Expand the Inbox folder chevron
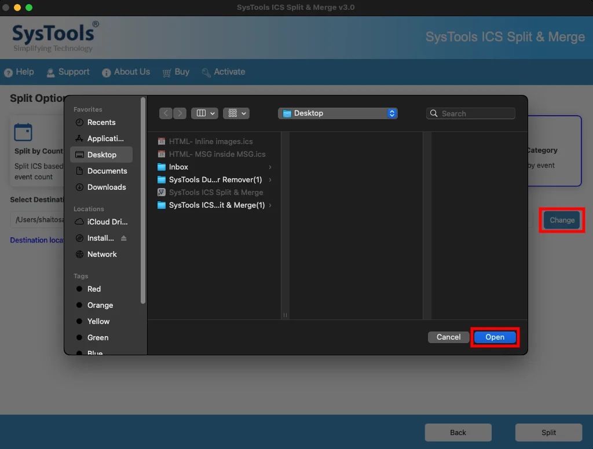This screenshot has width=593, height=449. pos(270,167)
